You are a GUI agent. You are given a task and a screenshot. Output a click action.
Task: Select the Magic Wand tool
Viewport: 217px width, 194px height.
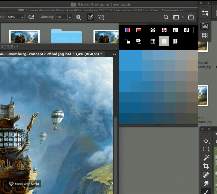(206, 158)
